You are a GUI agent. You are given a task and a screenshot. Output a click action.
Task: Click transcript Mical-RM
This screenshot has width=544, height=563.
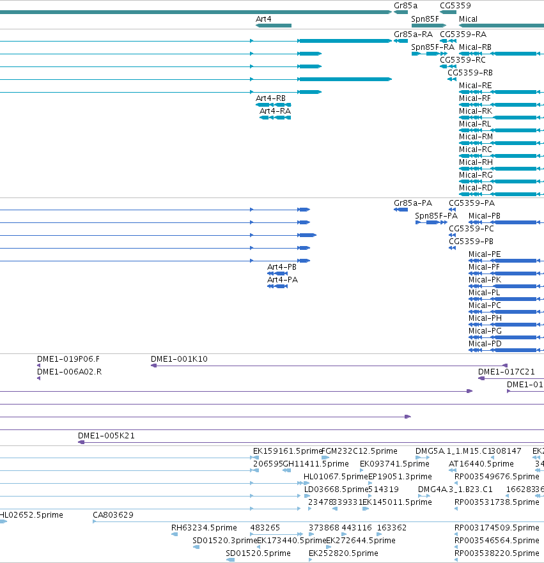501,143
